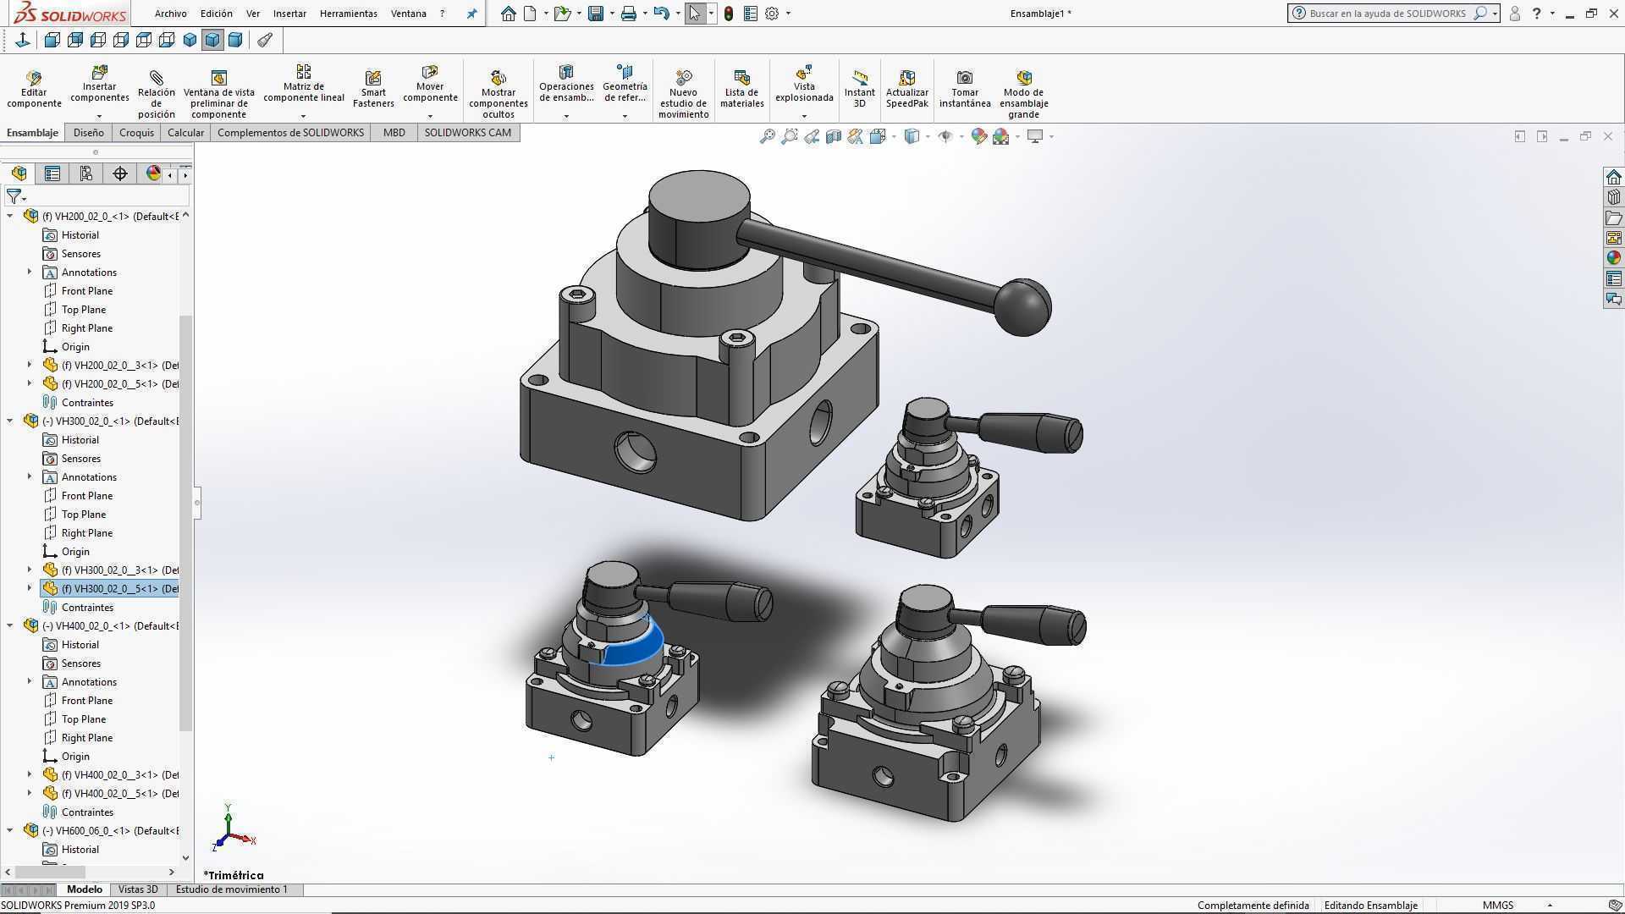This screenshot has height=914, width=1625.
Task: Click SOLIDWORKS help search field
Action: pyautogui.click(x=1388, y=14)
